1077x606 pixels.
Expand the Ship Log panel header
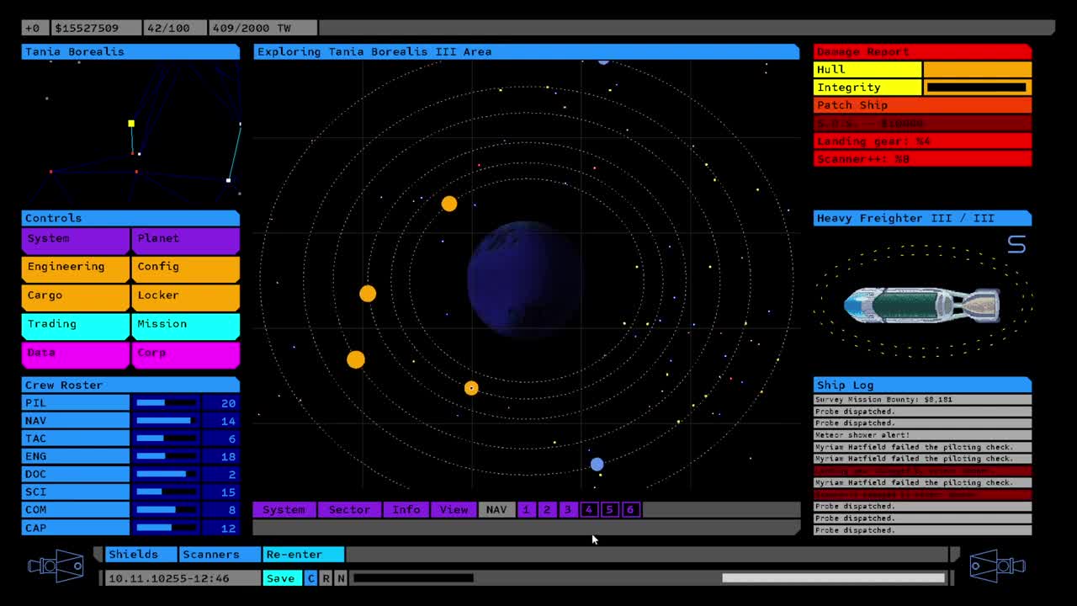point(921,385)
